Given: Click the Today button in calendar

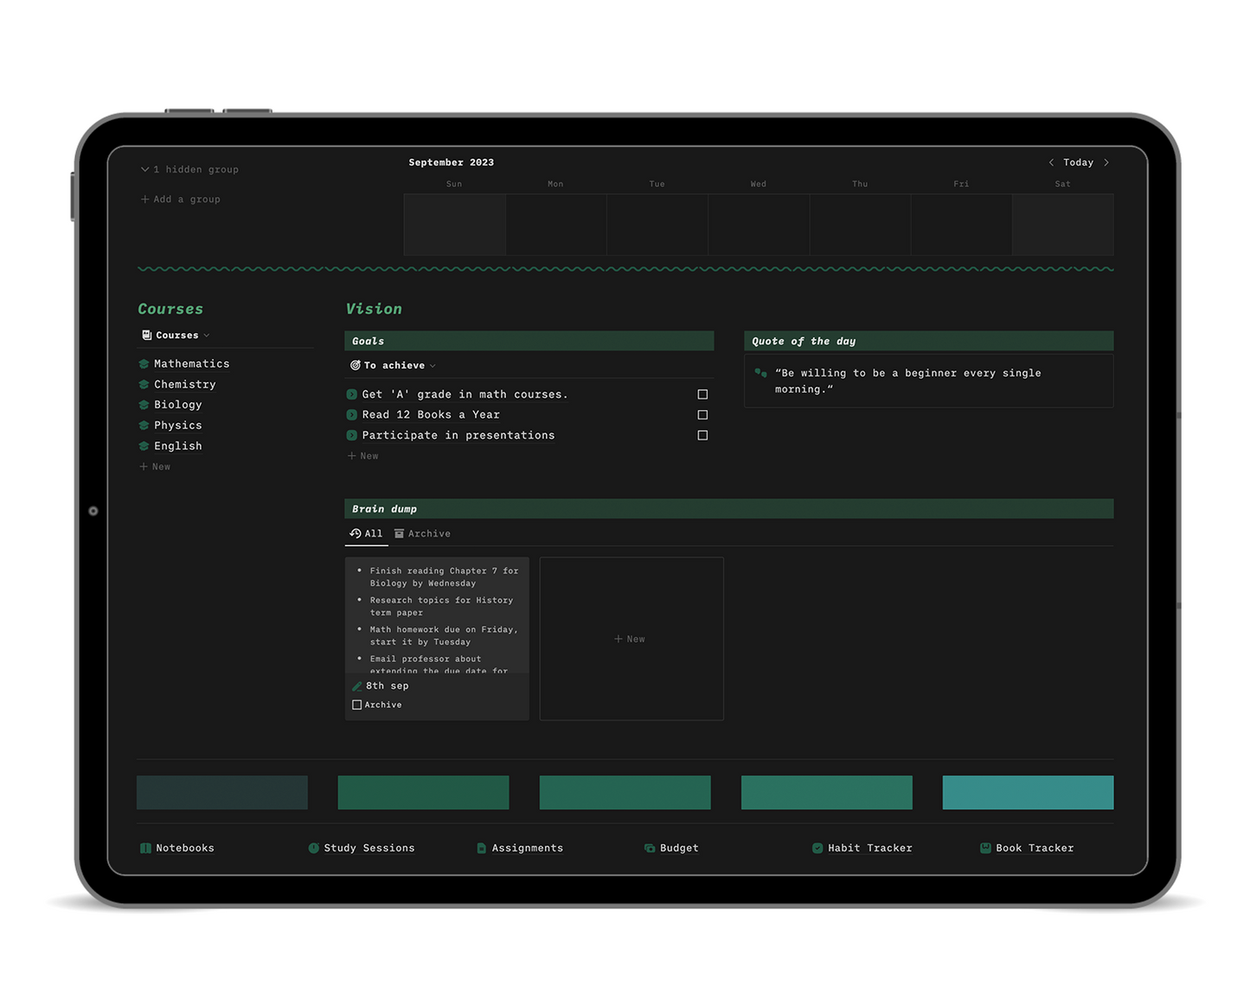Looking at the screenshot, I should pos(1078,163).
